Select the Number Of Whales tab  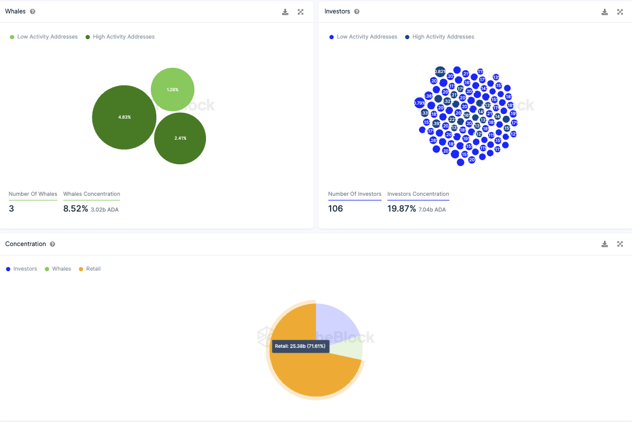click(33, 194)
